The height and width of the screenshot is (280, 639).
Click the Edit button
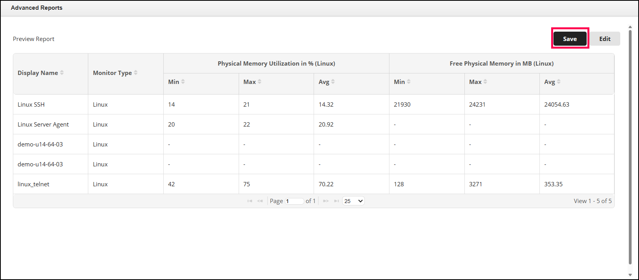pyautogui.click(x=605, y=39)
